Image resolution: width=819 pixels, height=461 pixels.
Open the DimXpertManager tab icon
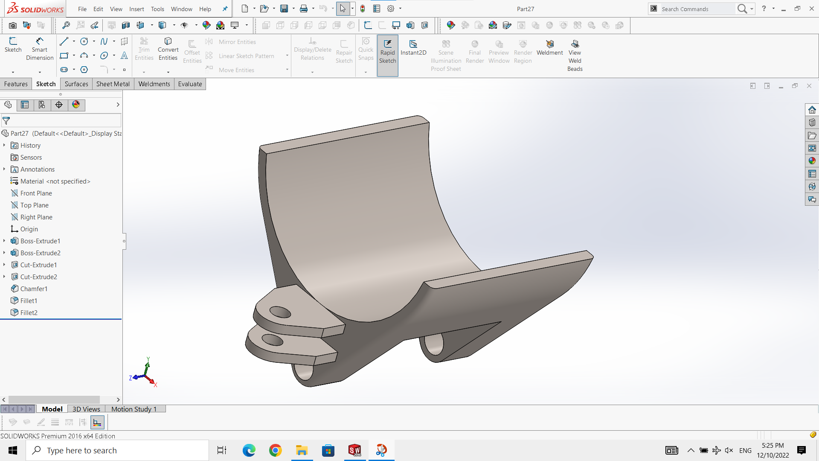point(59,105)
